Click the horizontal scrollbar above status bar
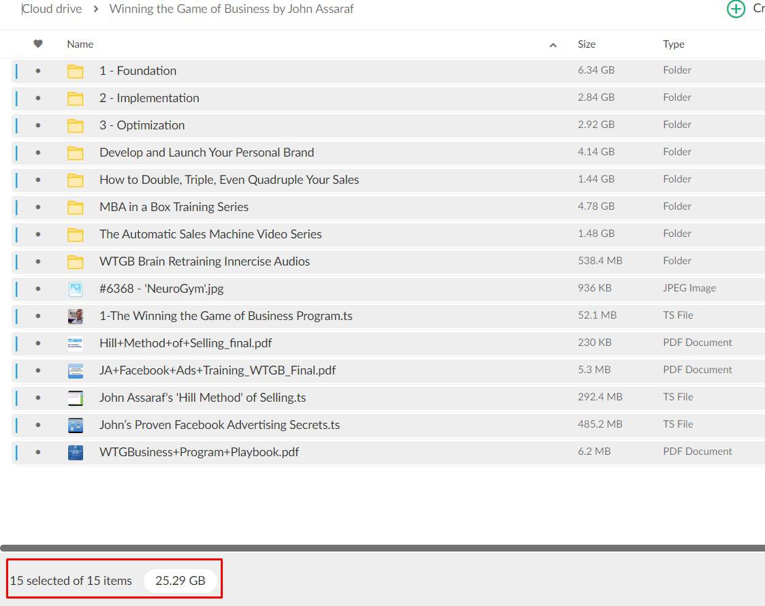 pos(382,547)
